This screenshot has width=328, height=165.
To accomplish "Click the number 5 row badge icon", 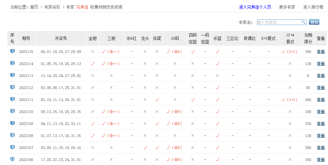I will click(x=12, y=99).
